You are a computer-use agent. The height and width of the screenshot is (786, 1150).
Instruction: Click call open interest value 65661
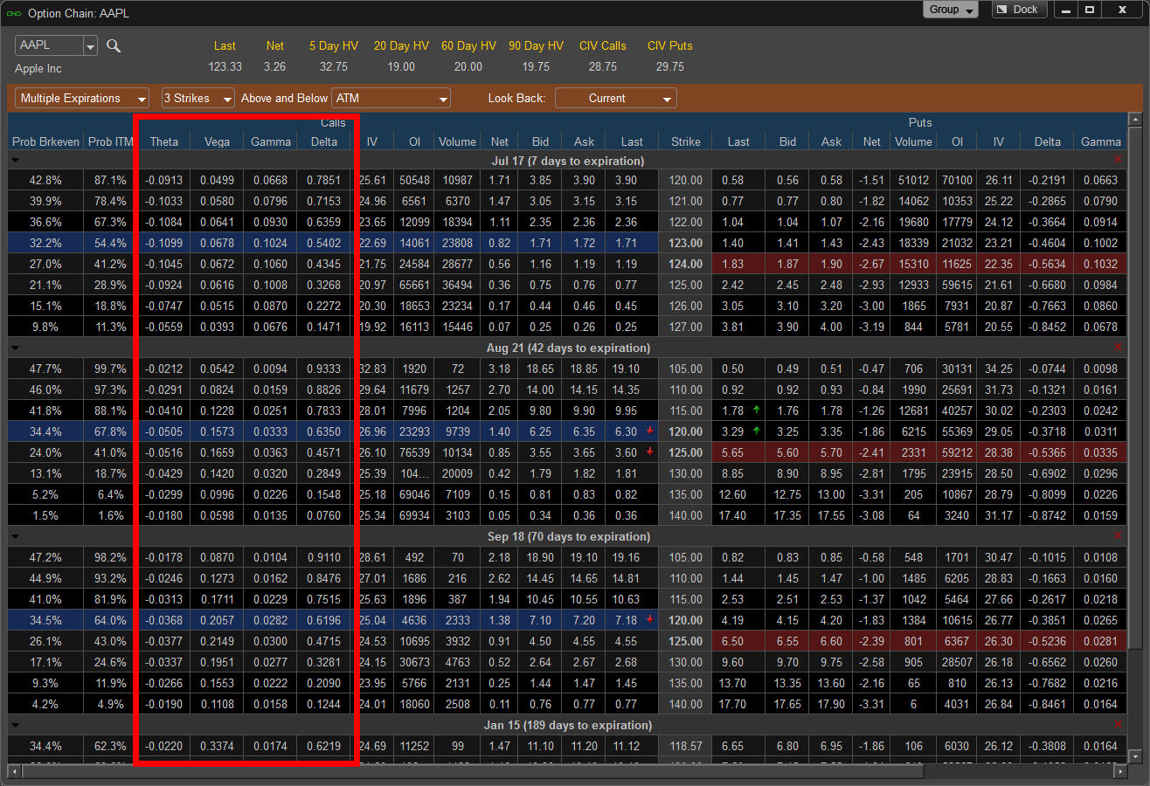(x=413, y=285)
